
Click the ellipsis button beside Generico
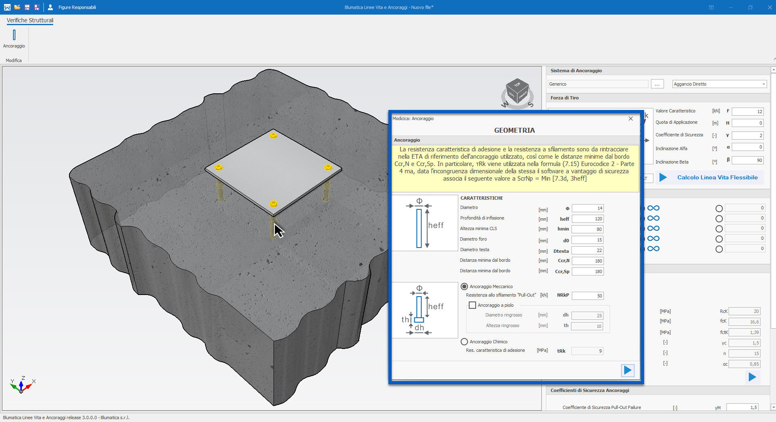(x=657, y=84)
